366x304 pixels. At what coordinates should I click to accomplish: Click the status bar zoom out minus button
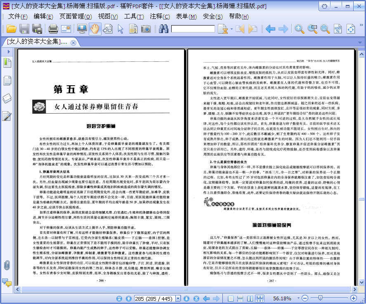click(x=305, y=298)
